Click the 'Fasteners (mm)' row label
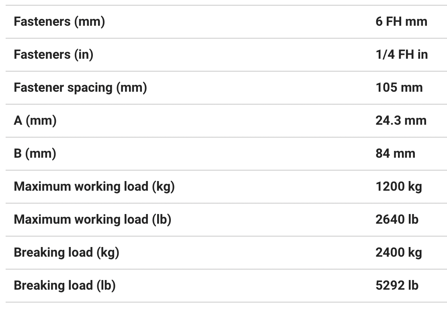Image resolution: width=447 pixels, height=313 pixels. pyautogui.click(x=59, y=22)
